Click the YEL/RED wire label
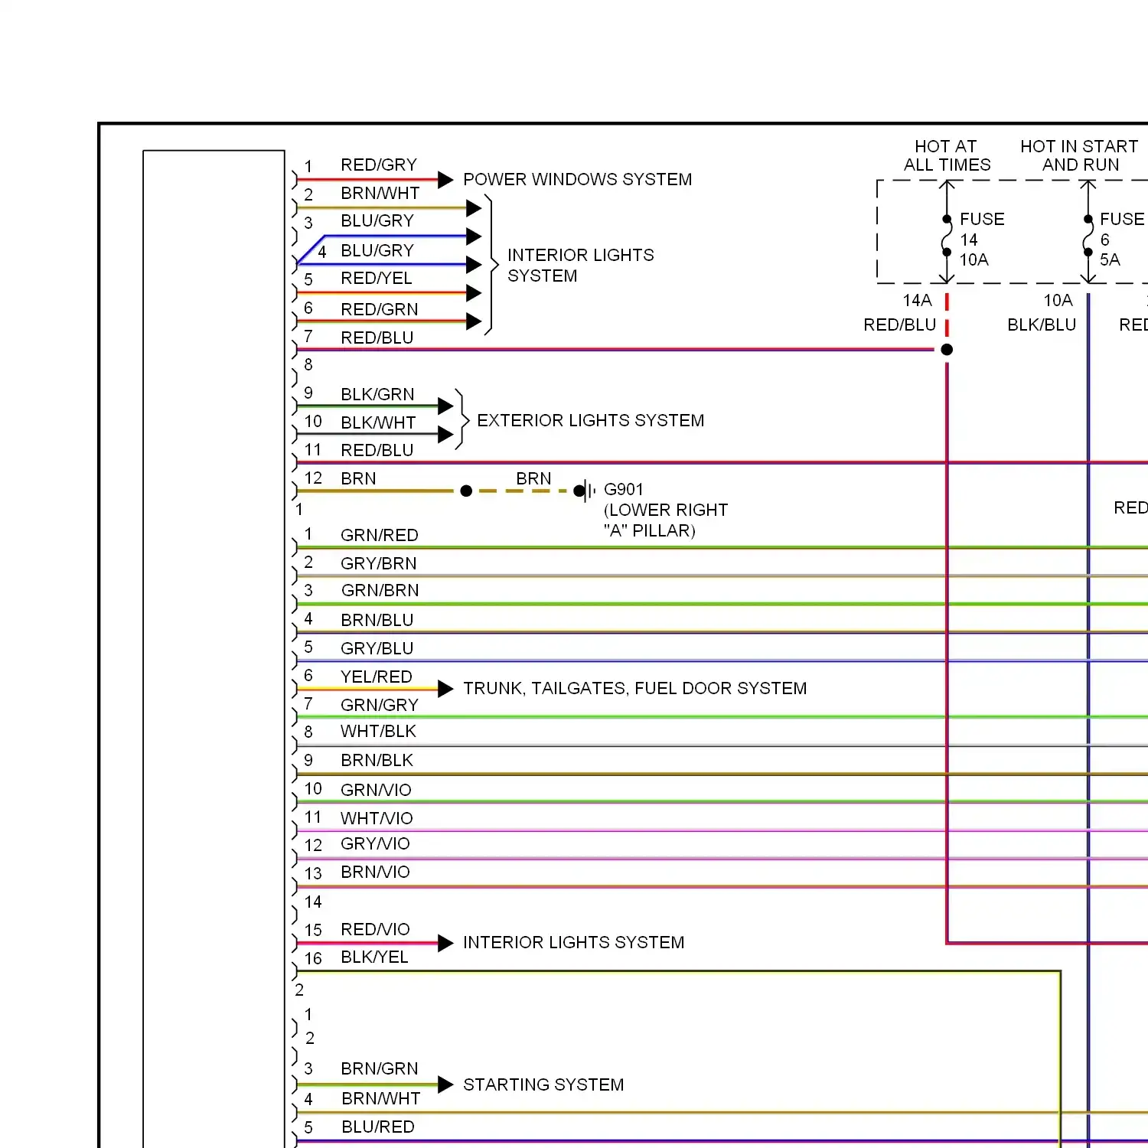 (x=377, y=677)
